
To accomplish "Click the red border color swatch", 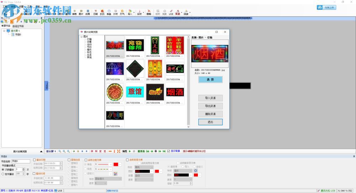I will [116, 164].
